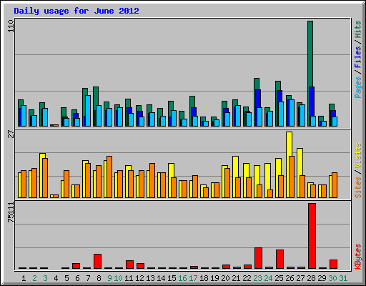The image size is (366, 286).
Task: Click day label '3' on x-axis
Action: 45,278
